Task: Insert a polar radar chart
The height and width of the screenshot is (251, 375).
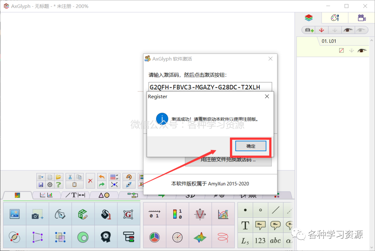Action: click(x=177, y=237)
